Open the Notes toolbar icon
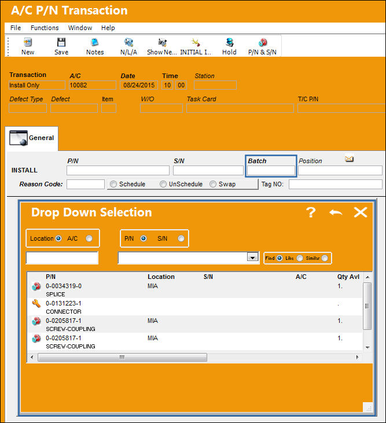 (95, 43)
